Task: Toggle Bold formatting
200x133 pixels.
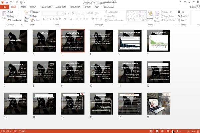Action: 44,19
